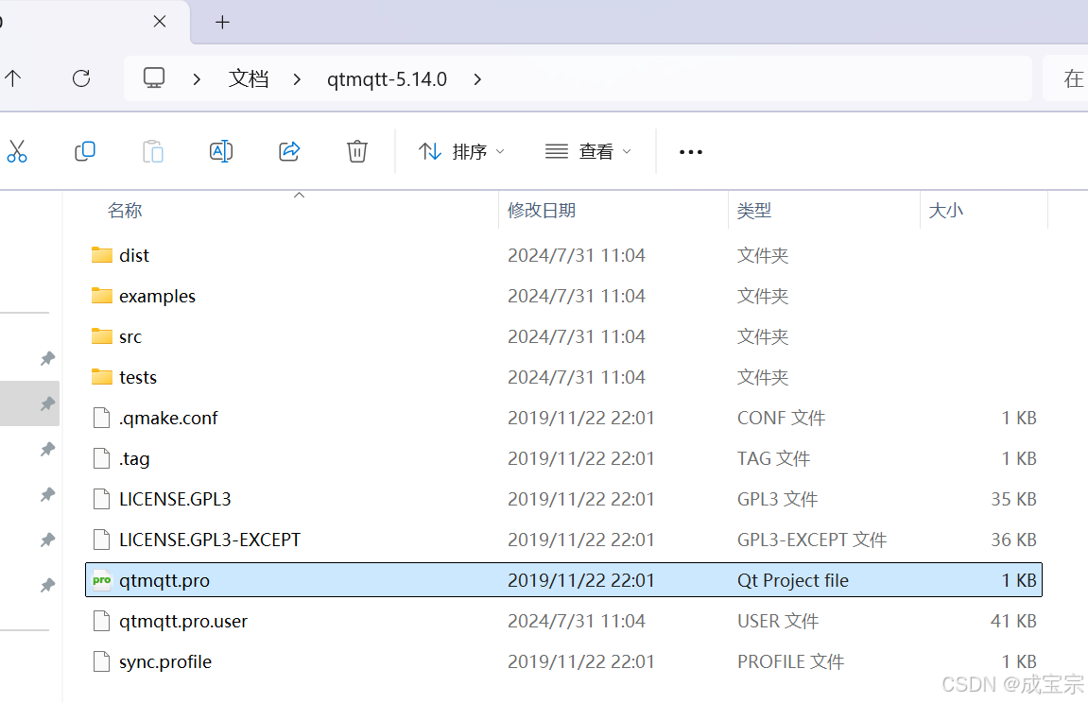The image size is (1088, 703).
Task: Select the qtmqtt.pro file
Action: coord(563,579)
